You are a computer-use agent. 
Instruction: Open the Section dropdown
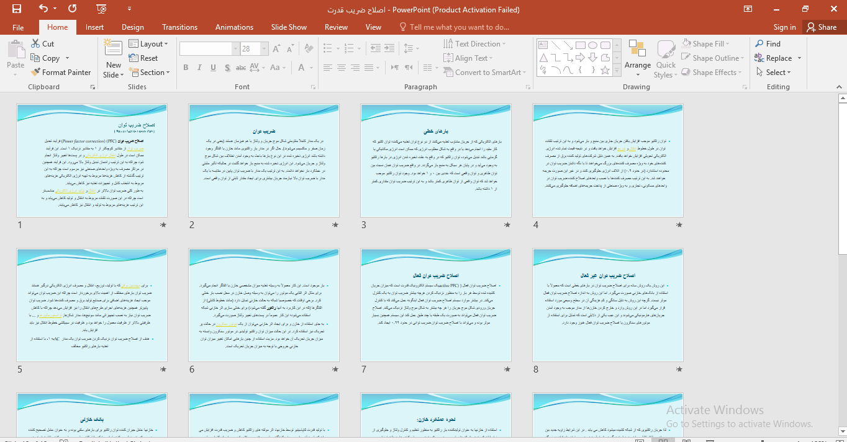pyautogui.click(x=149, y=72)
